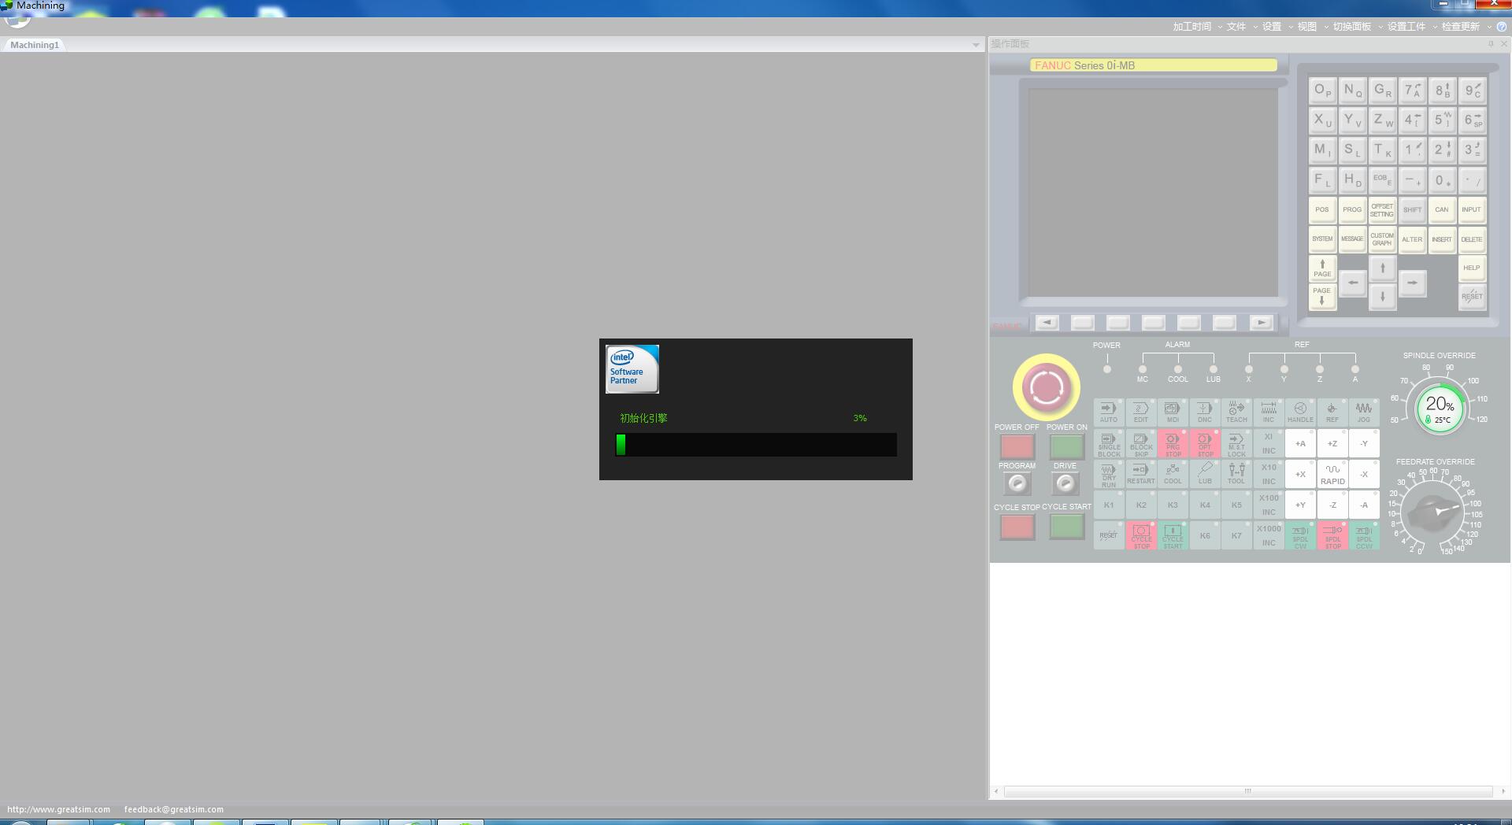Activate MDI mode key
This screenshot has width=1512, height=825.
(1173, 412)
